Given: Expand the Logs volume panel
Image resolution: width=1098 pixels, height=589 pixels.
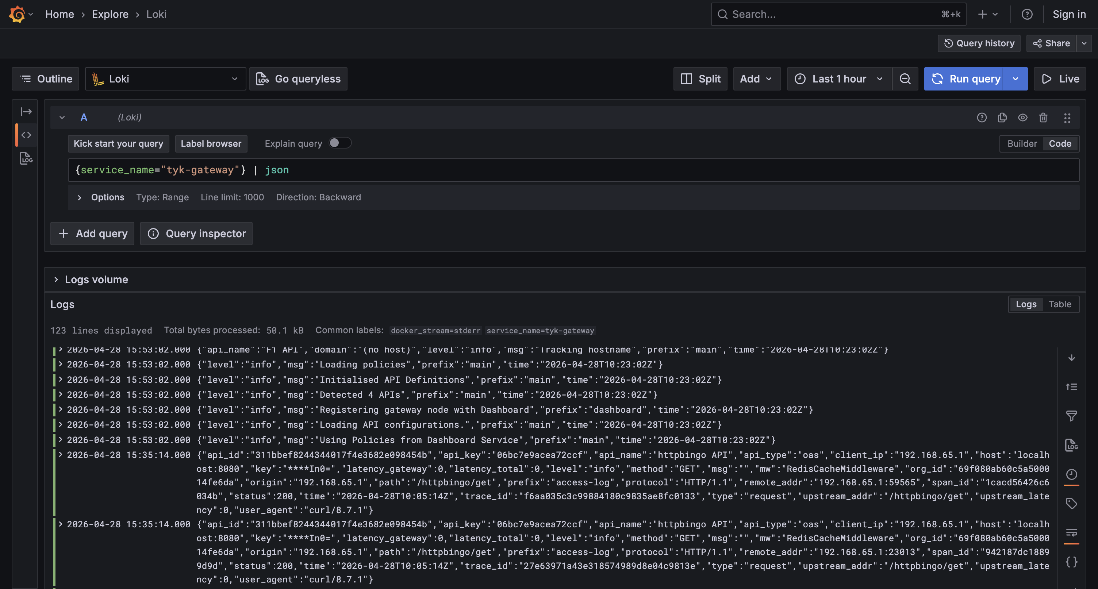Looking at the screenshot, I should (56, 280).
